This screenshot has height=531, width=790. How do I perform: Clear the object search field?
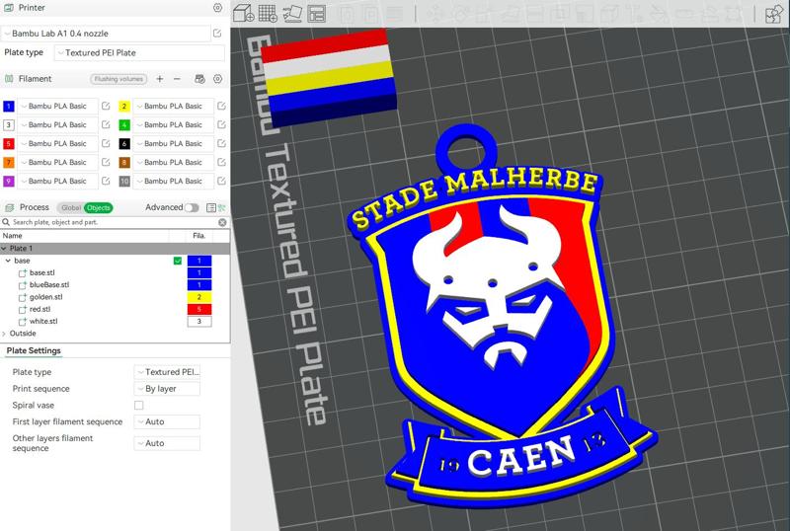(222, 222)
